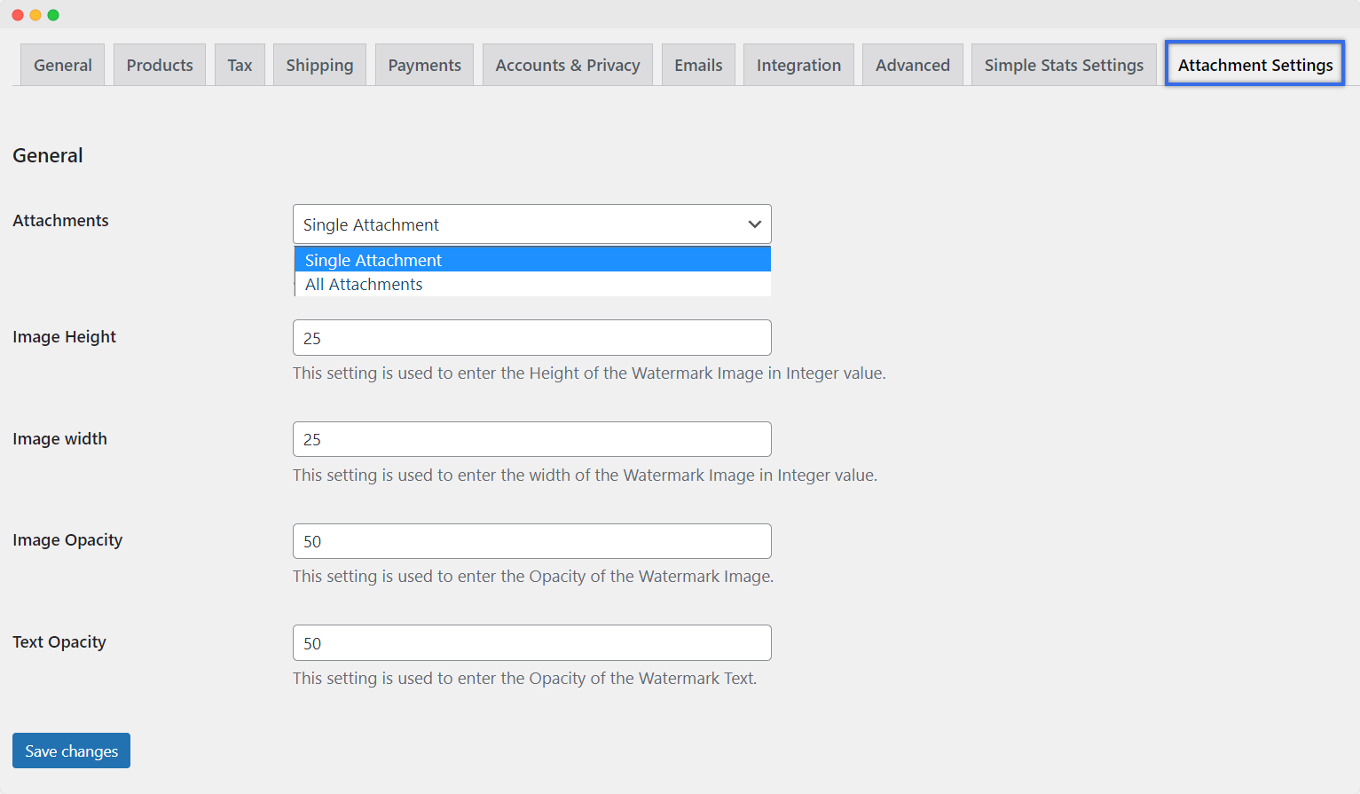Choose the All Attachments option

[x=532, y=285]
